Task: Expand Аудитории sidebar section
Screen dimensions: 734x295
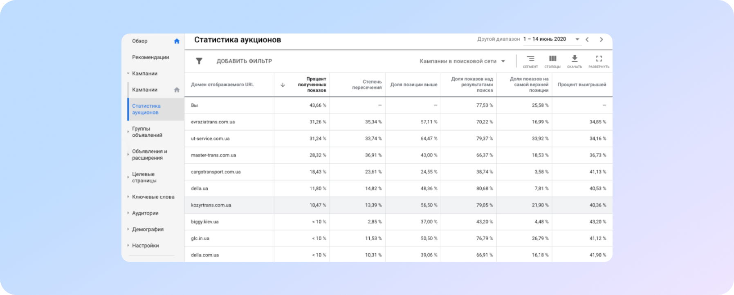Action: coord(128,213)
